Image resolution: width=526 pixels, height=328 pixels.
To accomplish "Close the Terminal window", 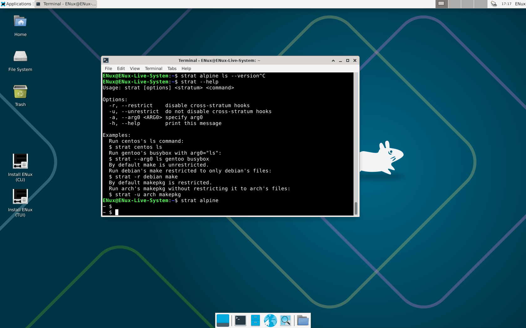I will point(355,61).
